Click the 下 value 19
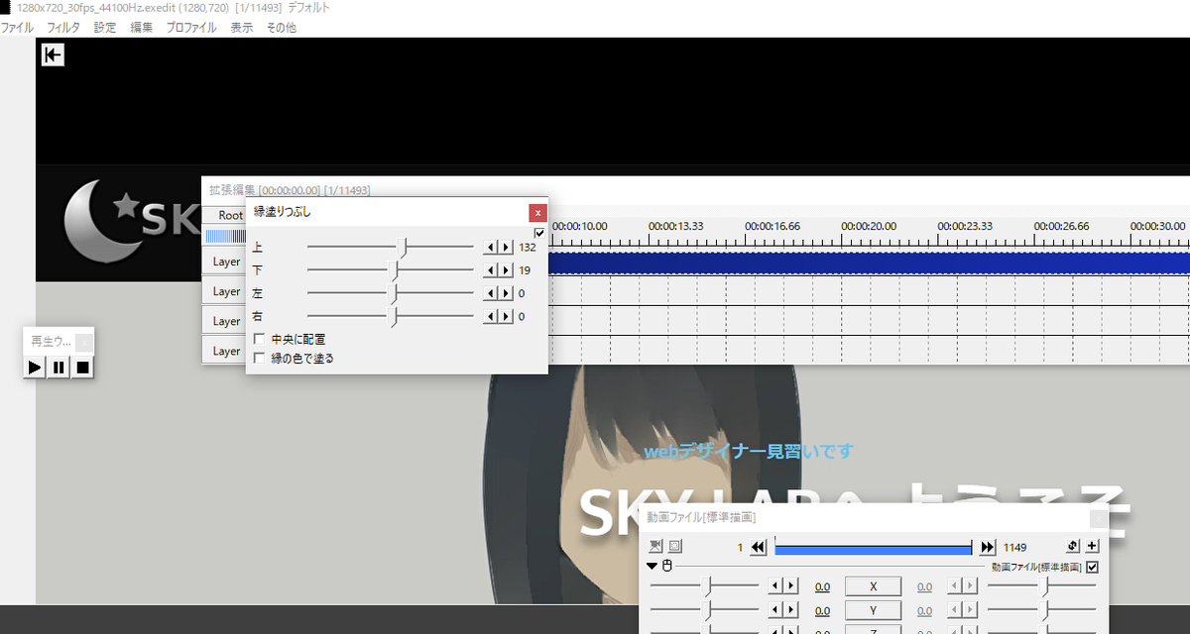Viewport: 1190px width, 634px height. click(x=524, y=269)
